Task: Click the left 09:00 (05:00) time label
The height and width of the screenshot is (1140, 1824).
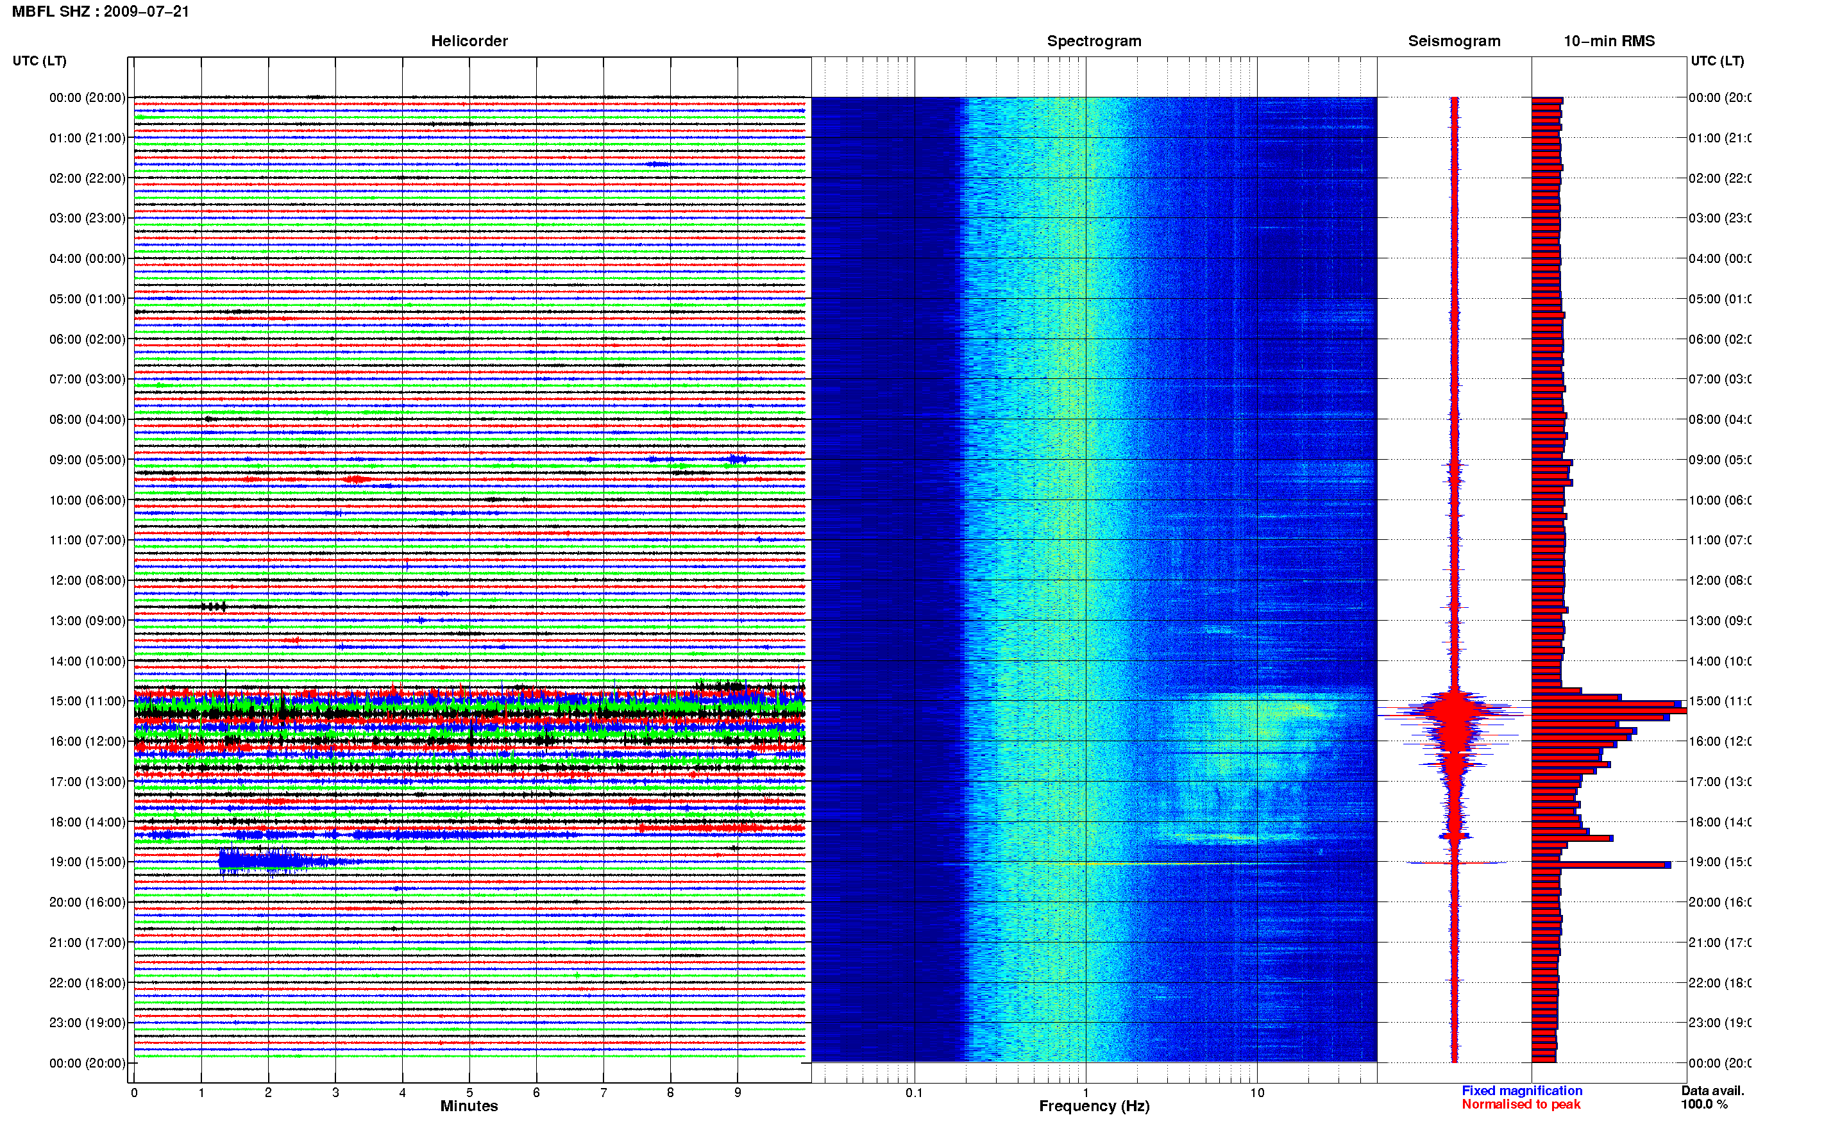Action: (87, 459)
